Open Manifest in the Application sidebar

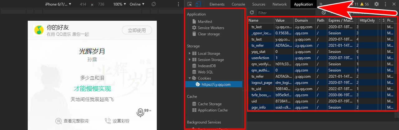point(205,22)
